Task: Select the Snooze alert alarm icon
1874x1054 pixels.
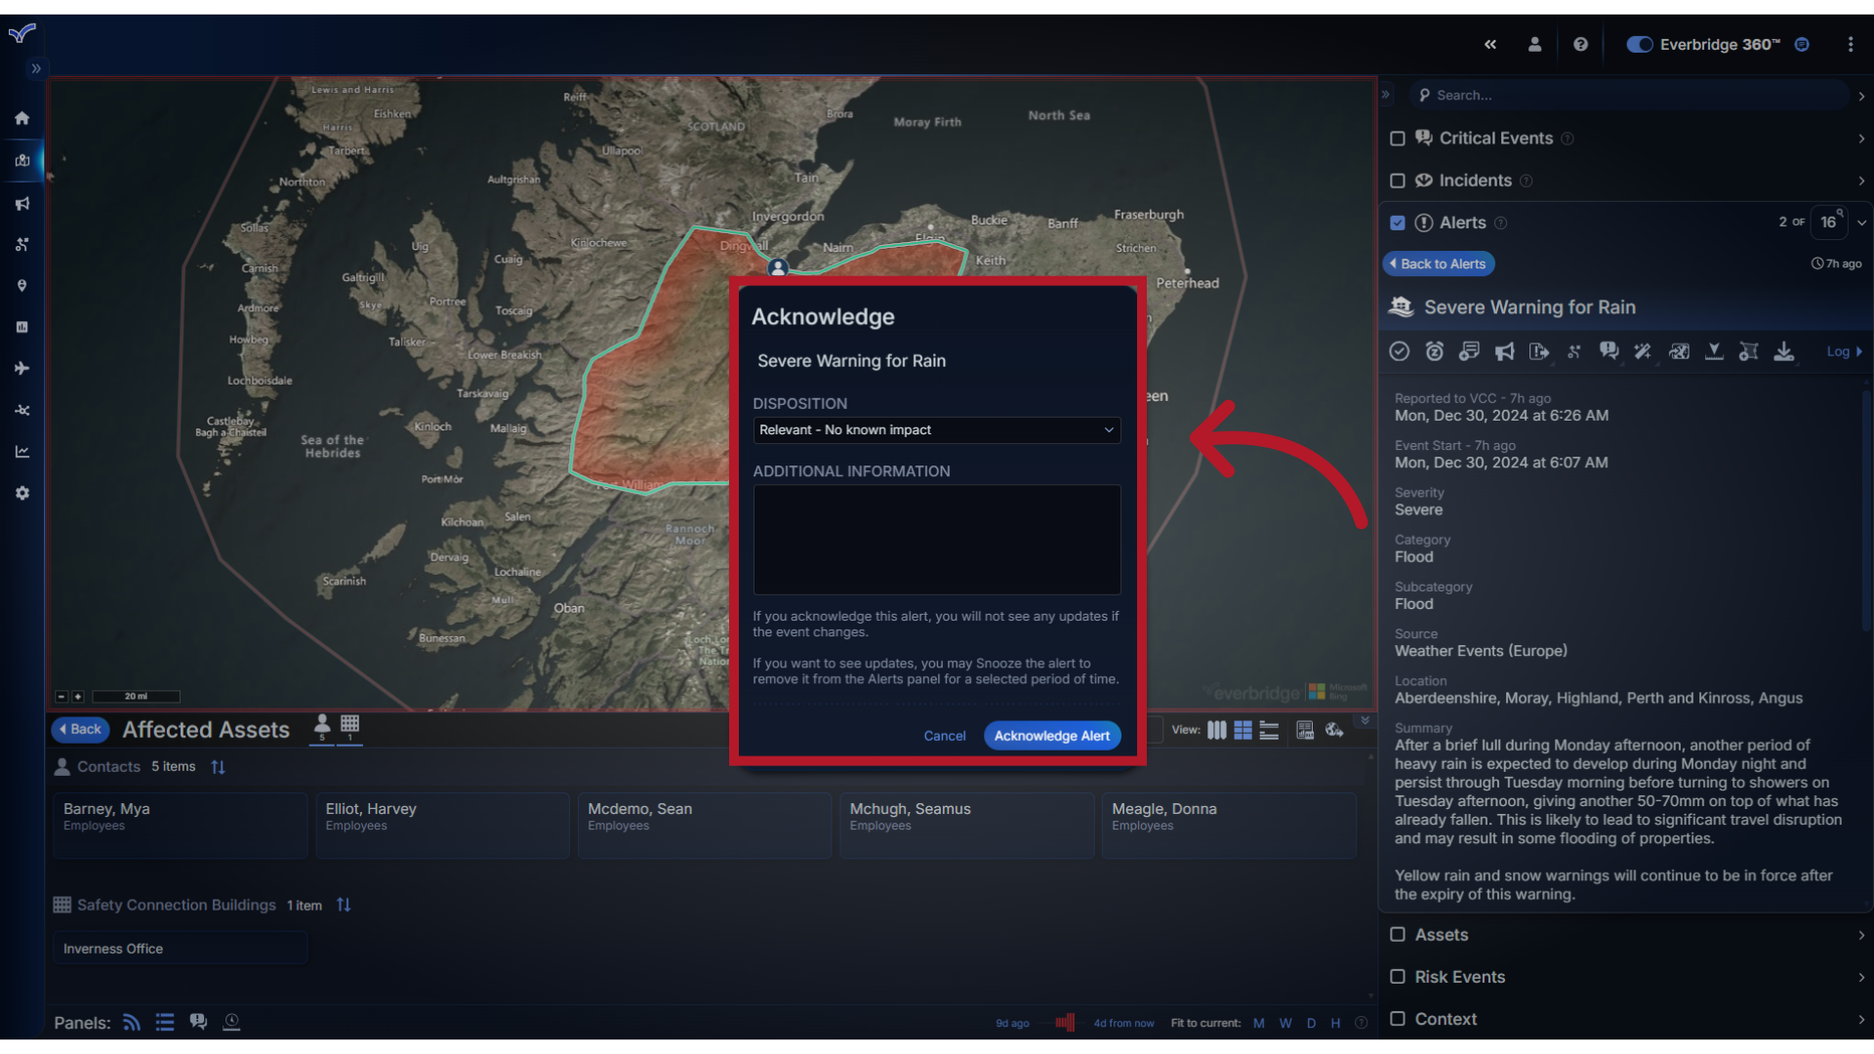Action: coord(1434,351)
